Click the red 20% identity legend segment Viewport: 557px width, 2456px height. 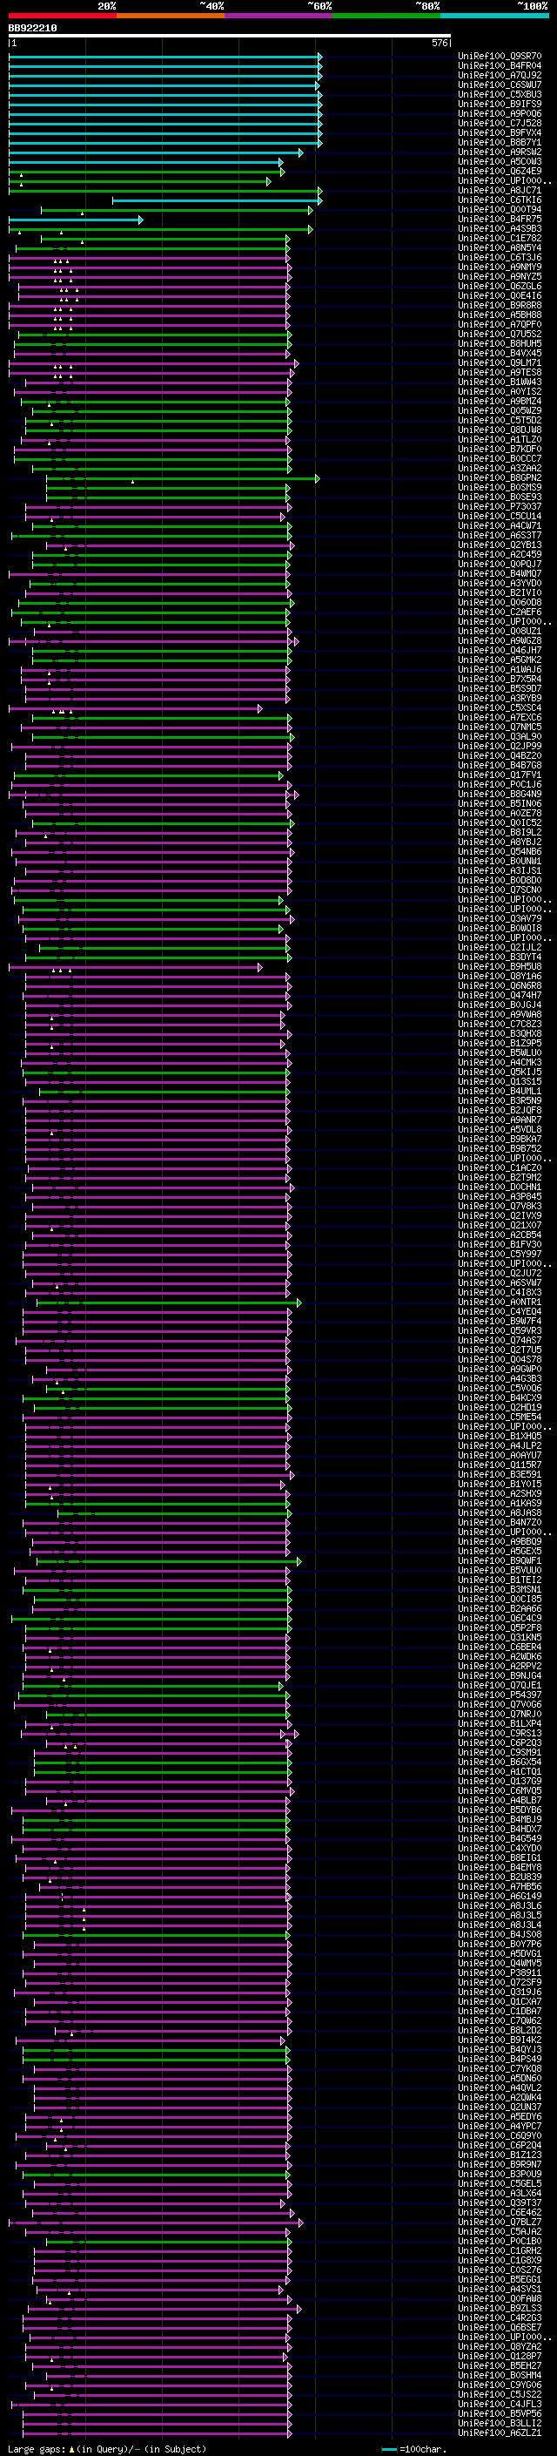tap(63, 16)
